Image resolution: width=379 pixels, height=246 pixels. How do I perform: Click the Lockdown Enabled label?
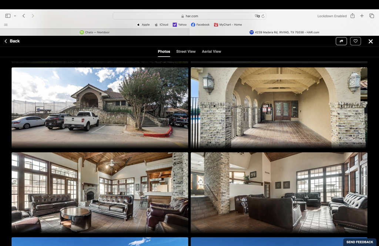[332, 16]
